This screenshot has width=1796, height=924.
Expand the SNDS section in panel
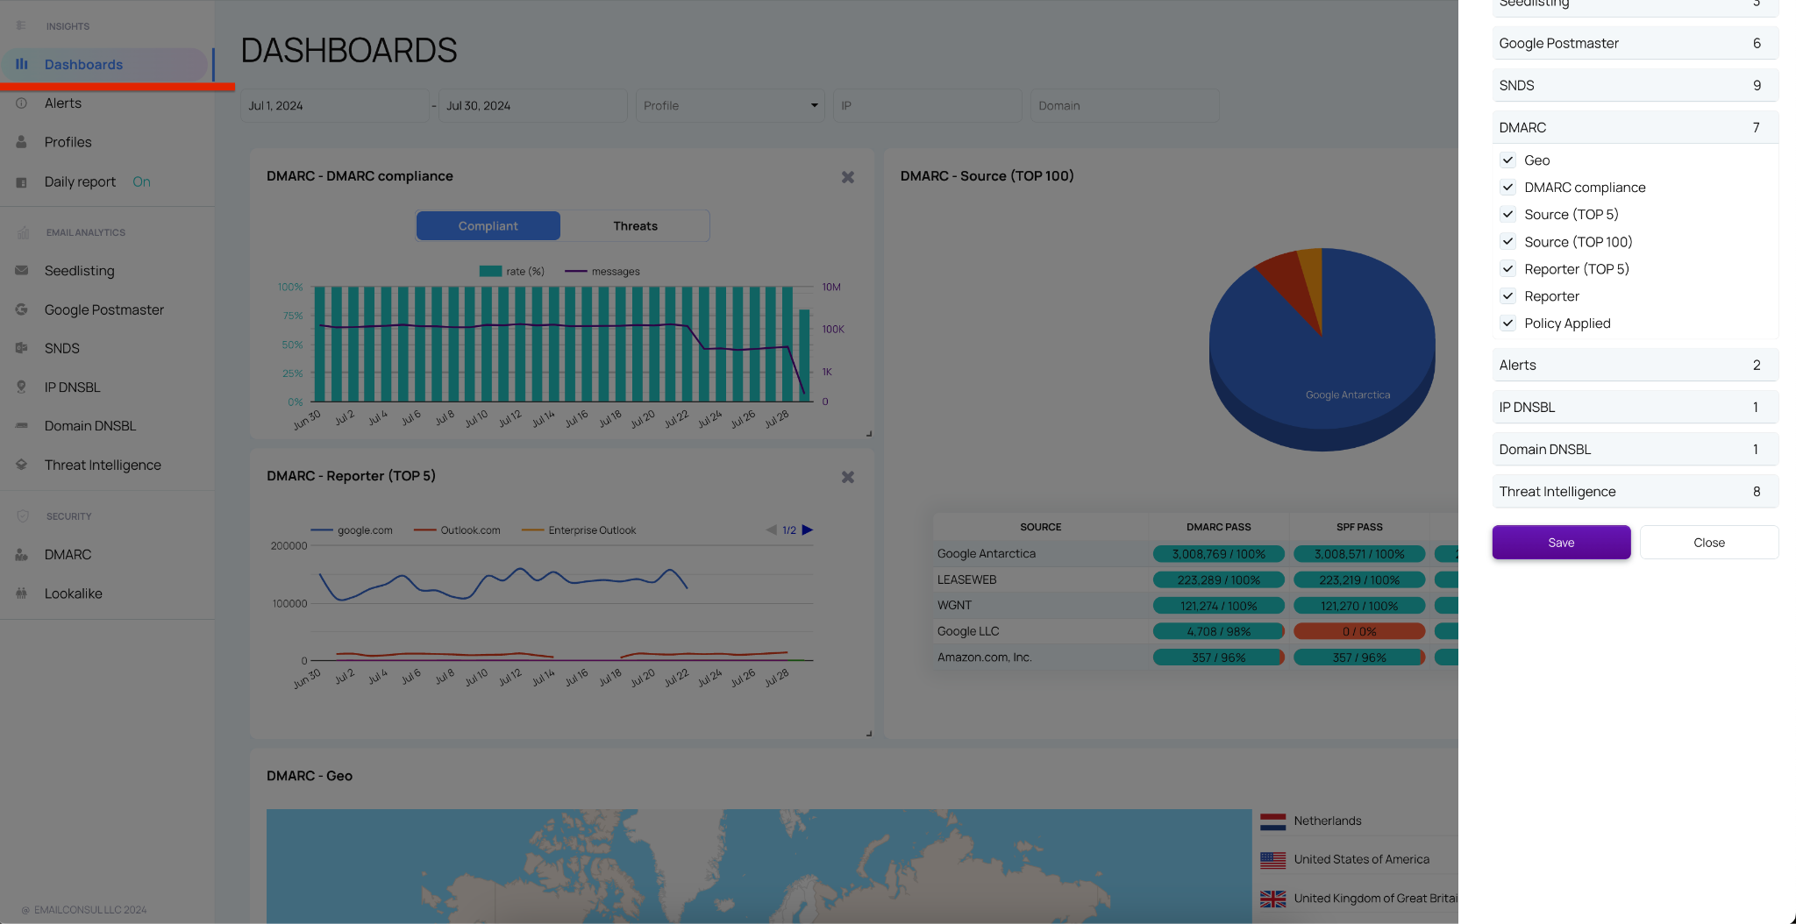coord(1635,85)
